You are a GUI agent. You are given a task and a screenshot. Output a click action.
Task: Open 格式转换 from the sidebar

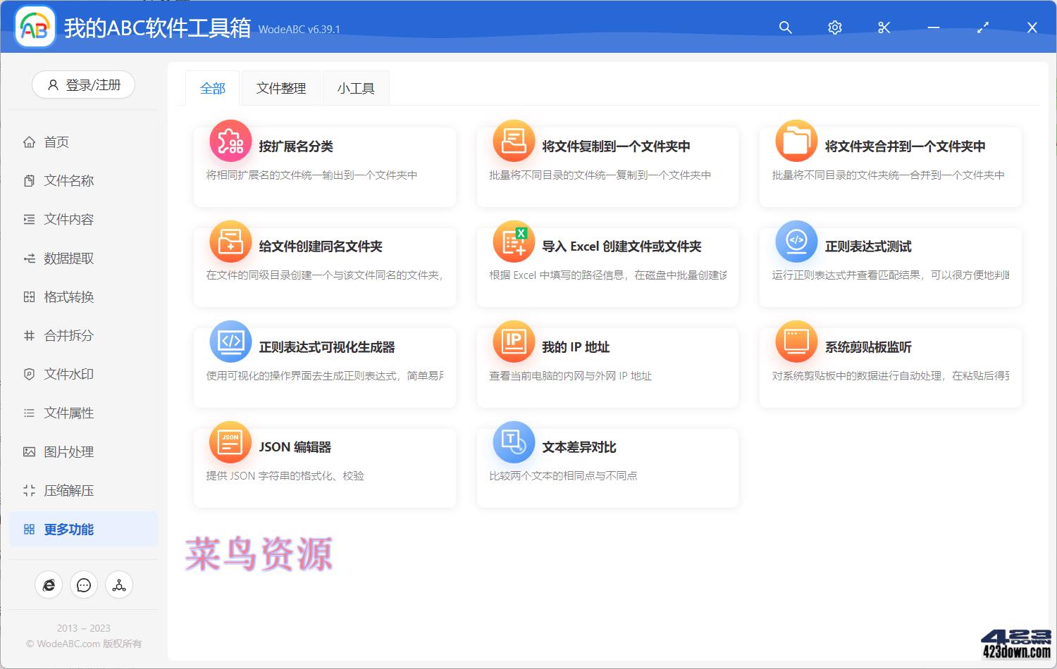pos(68,296)
